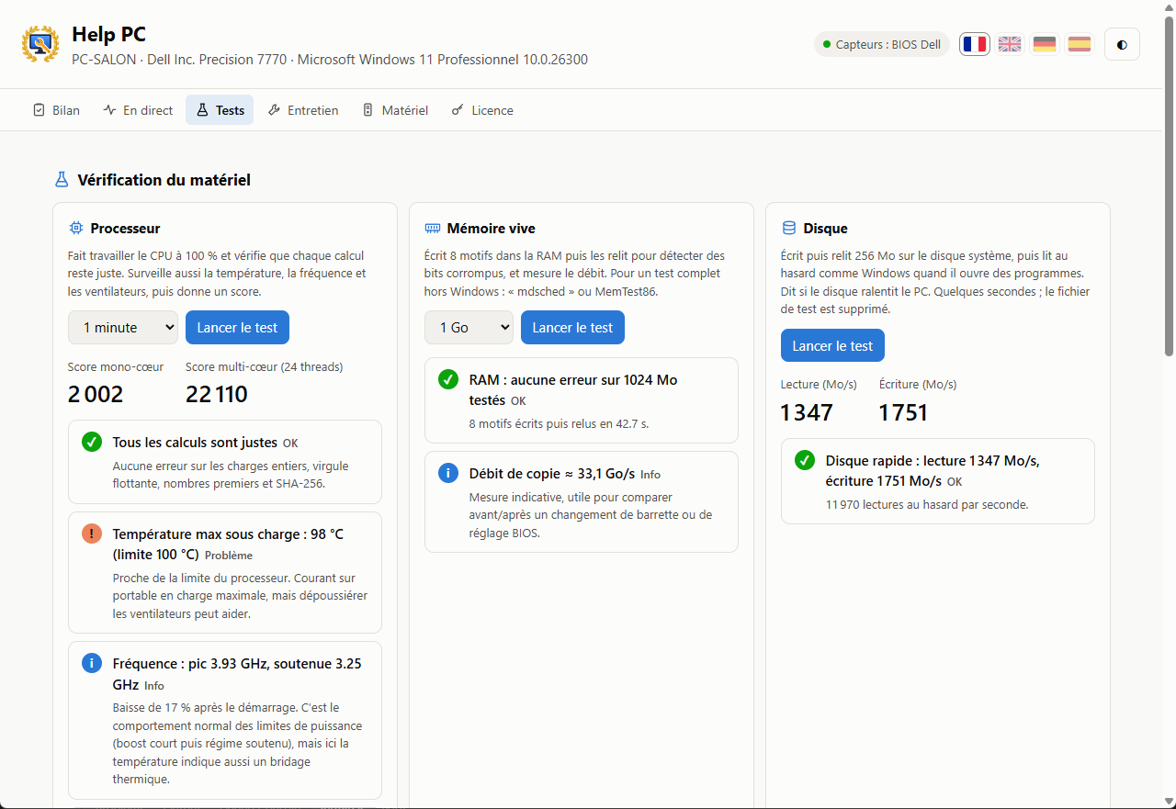Image resolution: width=1176 pixels, height=809 pixels.
Task: Open the Licence tab
Action: (482, 110)
